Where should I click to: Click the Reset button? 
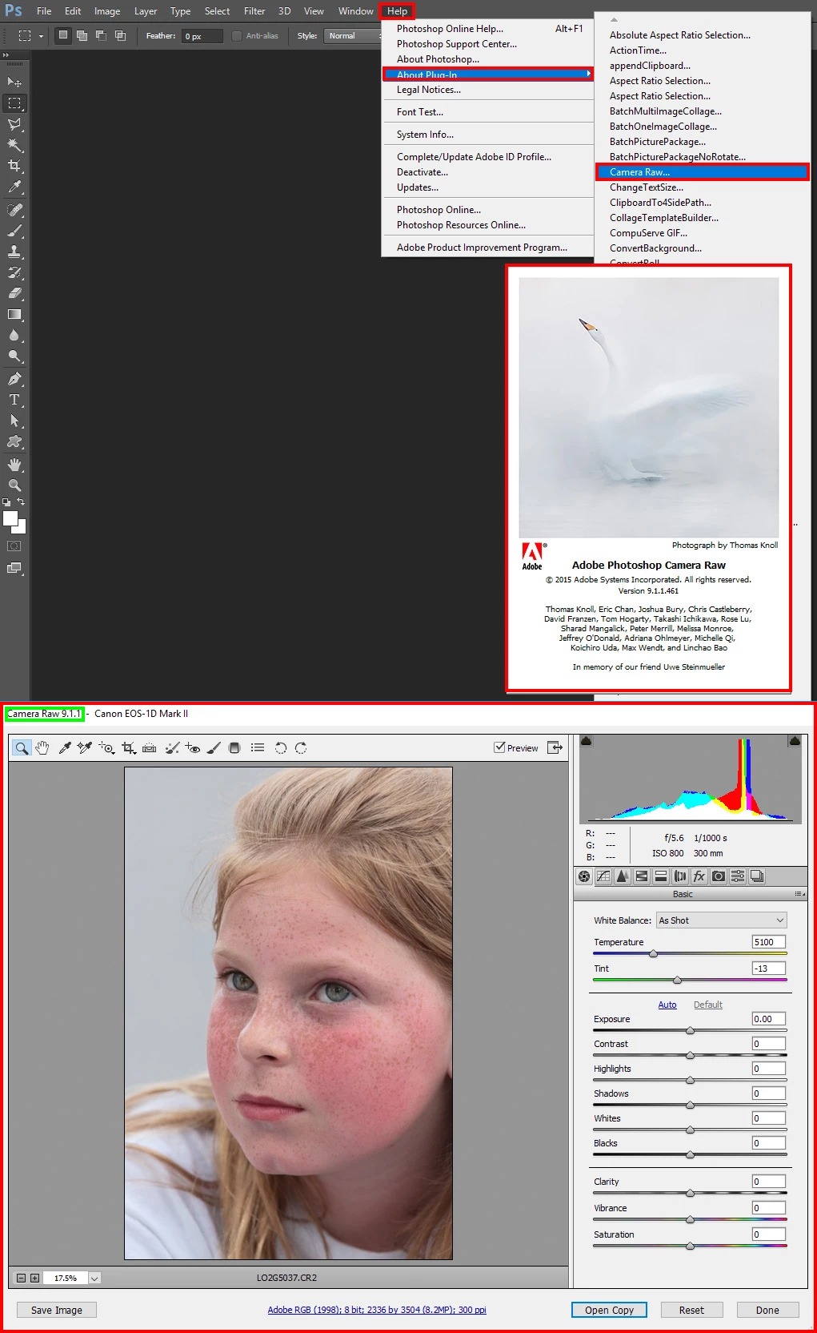692,1310
